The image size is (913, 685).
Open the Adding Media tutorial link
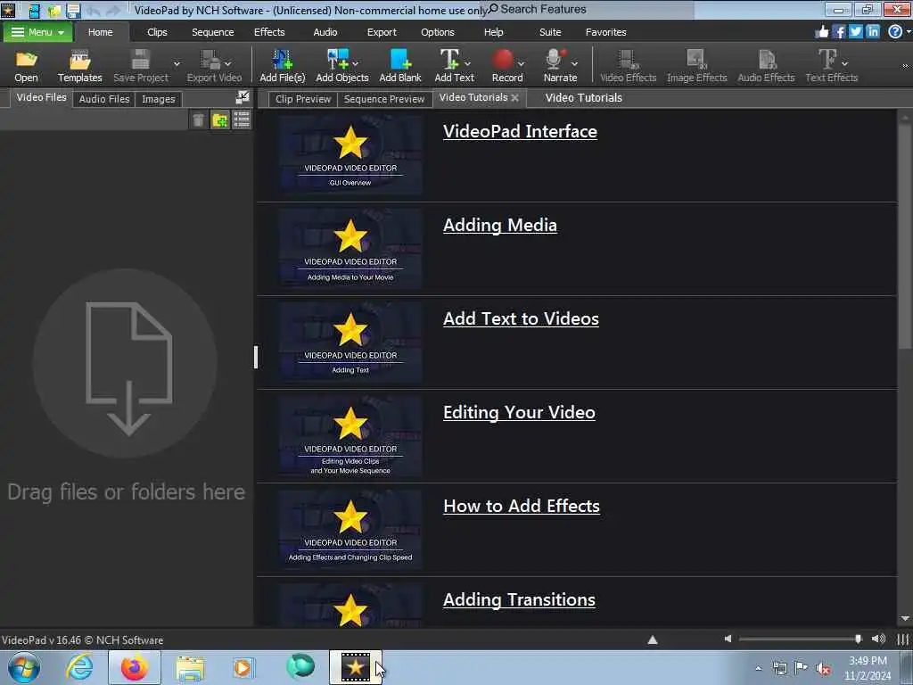(x=499, y=226)
